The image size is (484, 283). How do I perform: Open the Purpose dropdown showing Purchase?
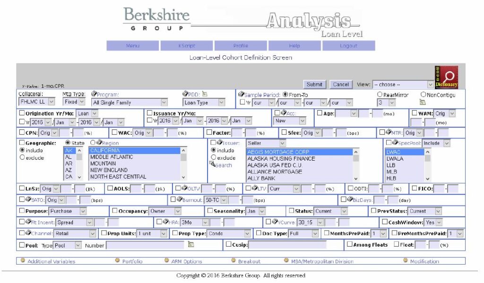(67, 211)
